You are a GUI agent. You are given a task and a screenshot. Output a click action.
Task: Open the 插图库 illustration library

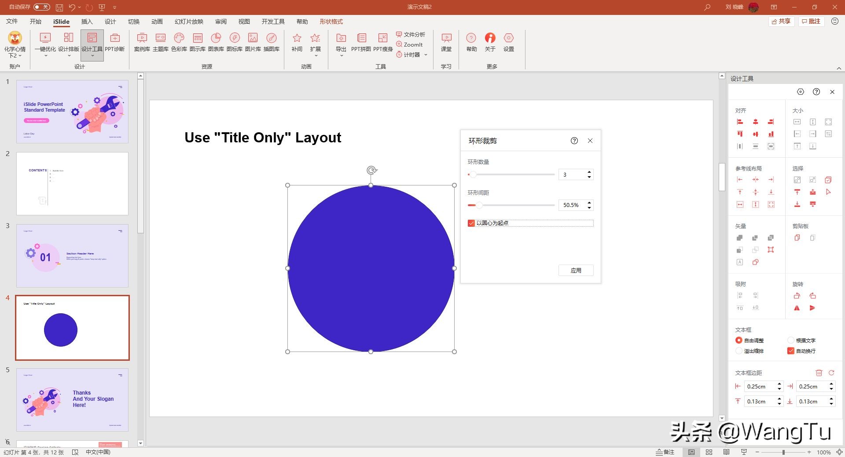(x=272, y=42)
